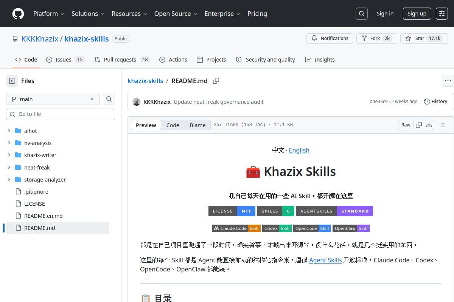454x302 pixels.
Task: Click the SKILLS 6 badge
Action: (275, 211)
